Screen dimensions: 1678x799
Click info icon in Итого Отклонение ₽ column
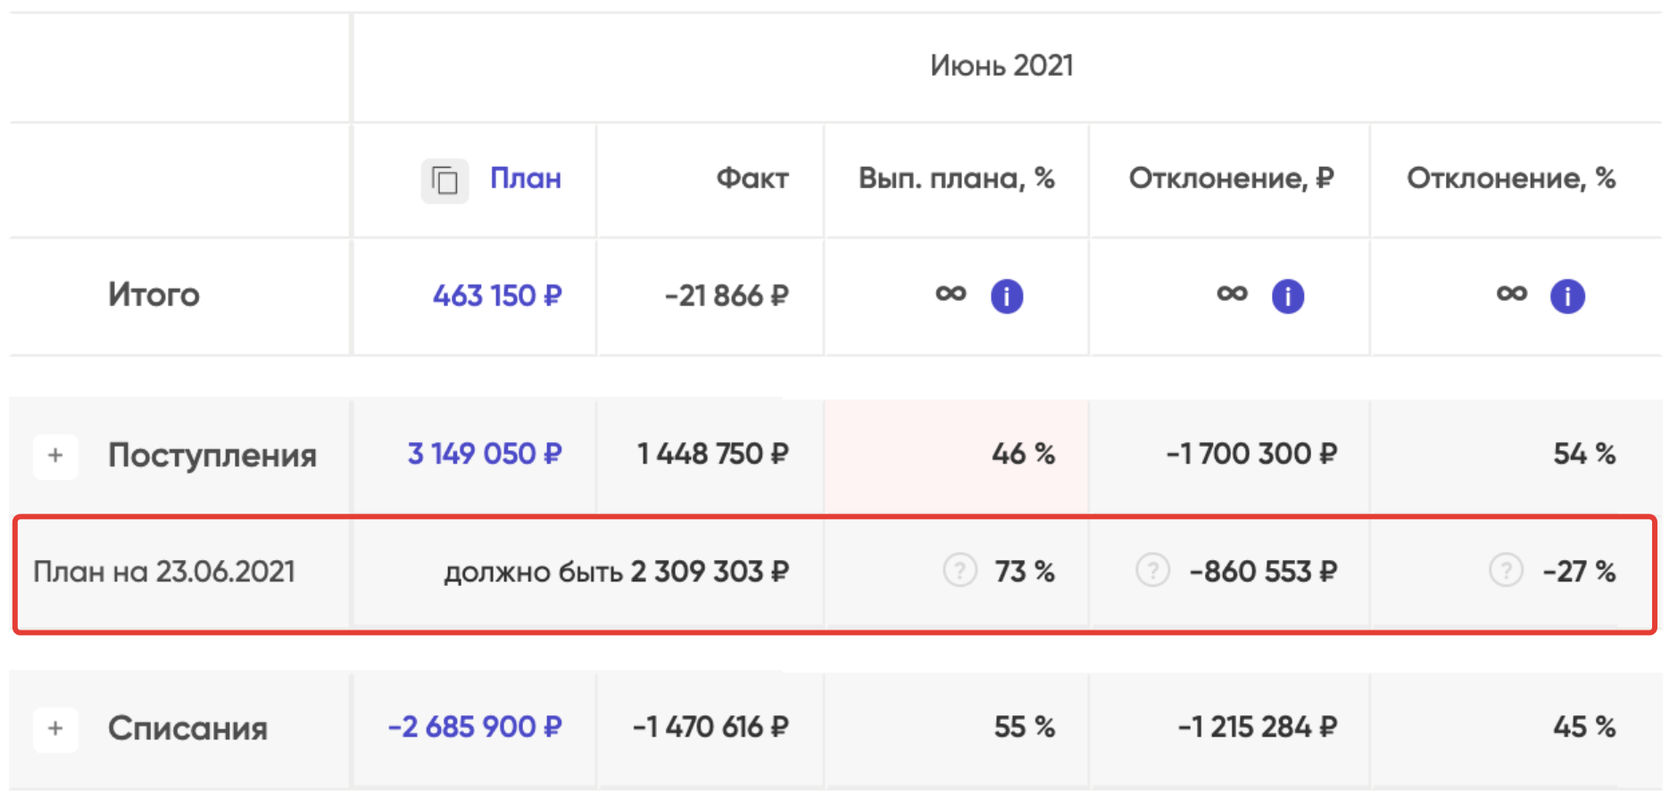point(1287,296)
